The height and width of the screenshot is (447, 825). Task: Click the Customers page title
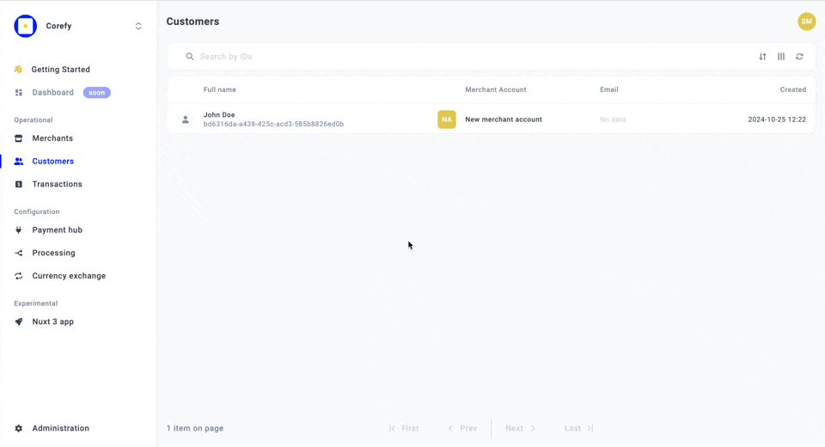click(192, 21)
